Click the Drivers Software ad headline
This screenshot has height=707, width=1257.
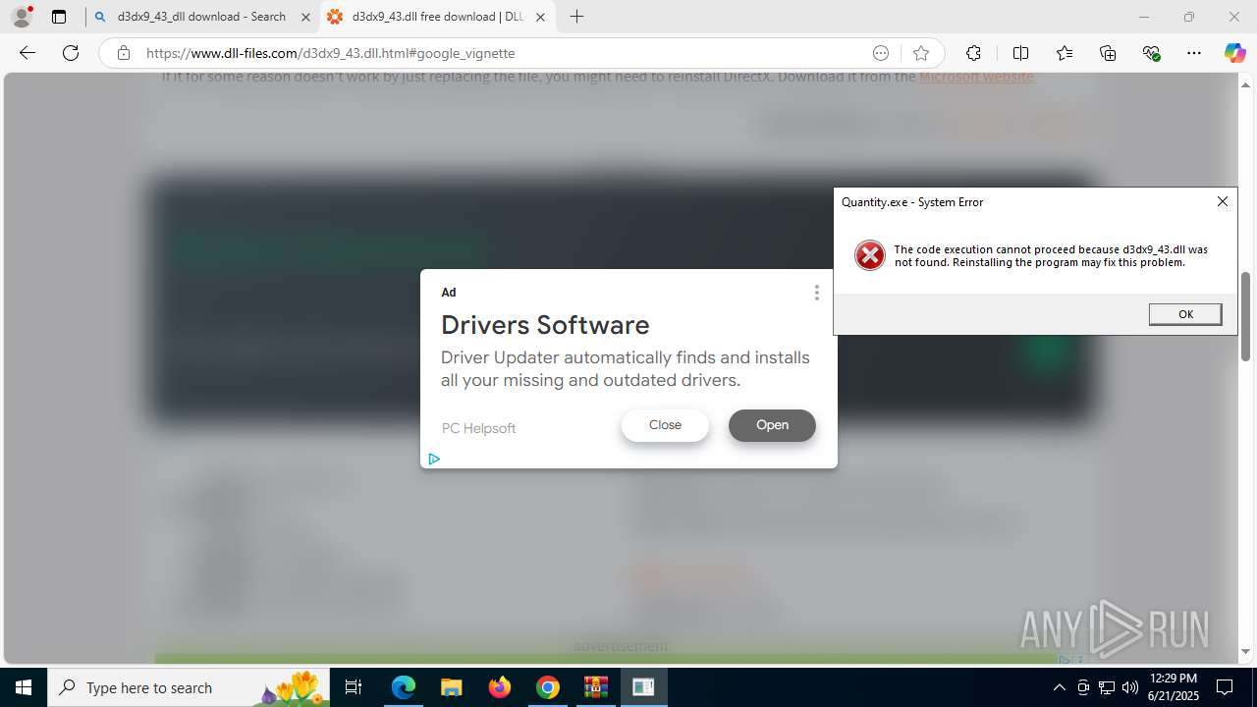(x=545, y=325)
